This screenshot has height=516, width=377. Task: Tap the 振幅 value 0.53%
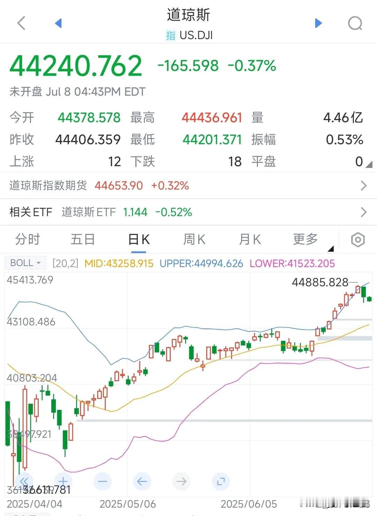345,140
